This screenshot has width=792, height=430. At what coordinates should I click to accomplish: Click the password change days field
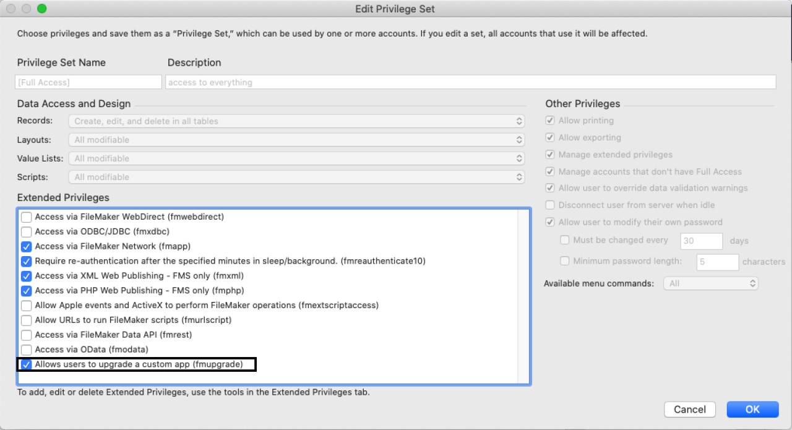702,241
